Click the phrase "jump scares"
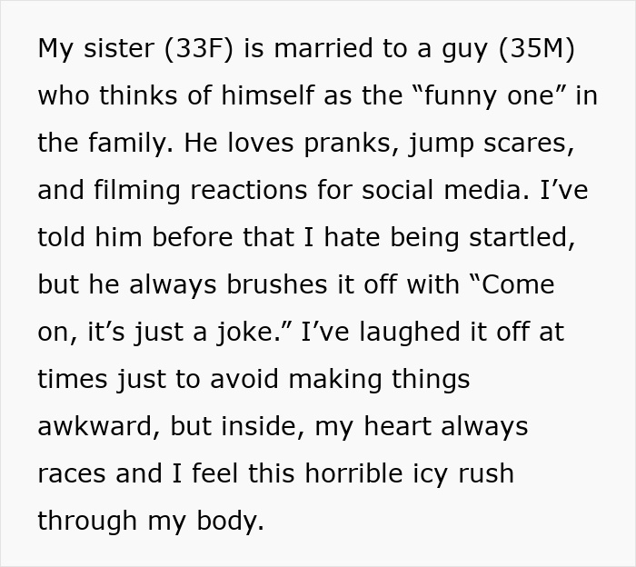The image size is (636, 567). [487, 144]
